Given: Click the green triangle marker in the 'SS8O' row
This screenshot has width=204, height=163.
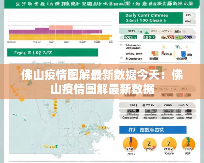Looking at the screenshot, I should pyautogui.click(x=147, y=33).
